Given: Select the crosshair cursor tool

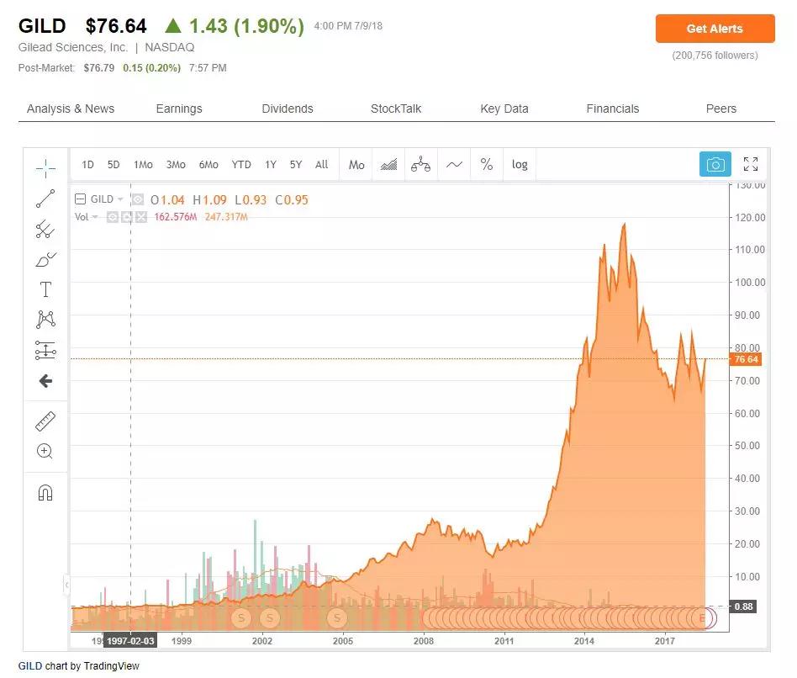Looking at the screenshot, I should click(x=45, y=167).
